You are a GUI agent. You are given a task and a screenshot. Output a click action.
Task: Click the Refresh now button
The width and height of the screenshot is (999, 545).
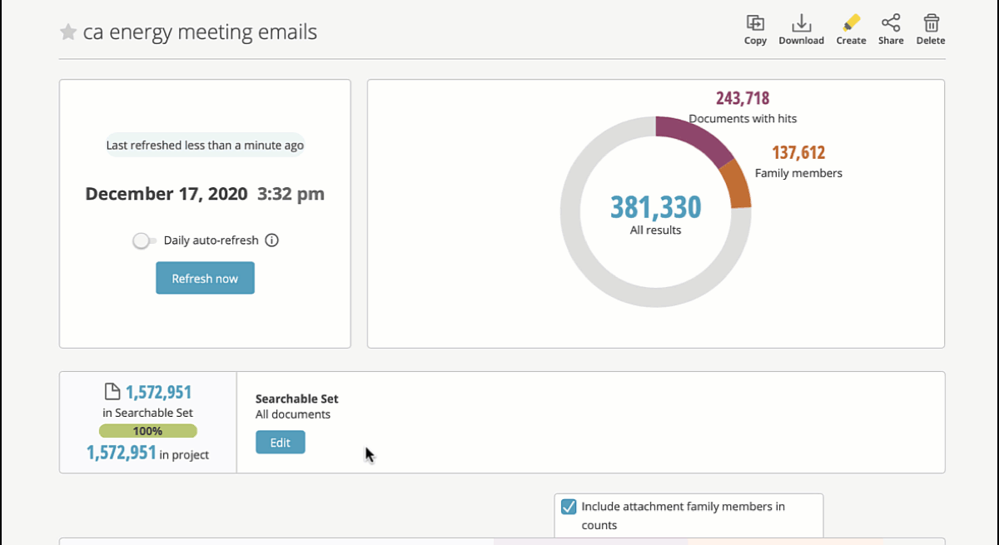click(205, 277)
